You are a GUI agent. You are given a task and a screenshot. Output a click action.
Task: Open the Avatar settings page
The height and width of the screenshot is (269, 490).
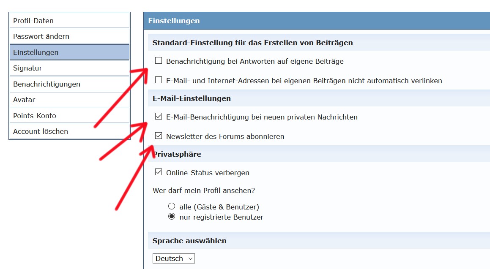tap(69, 100)
